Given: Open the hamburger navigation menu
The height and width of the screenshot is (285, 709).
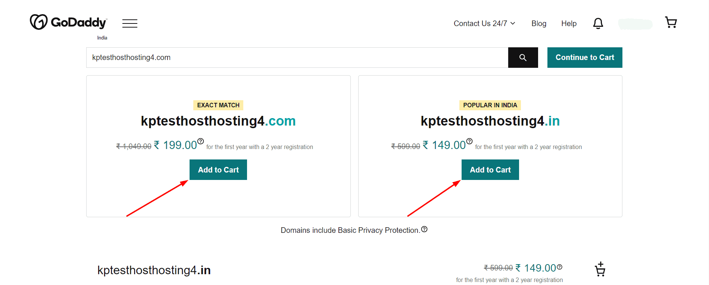Looking at the screenshot, I should 129,23.
